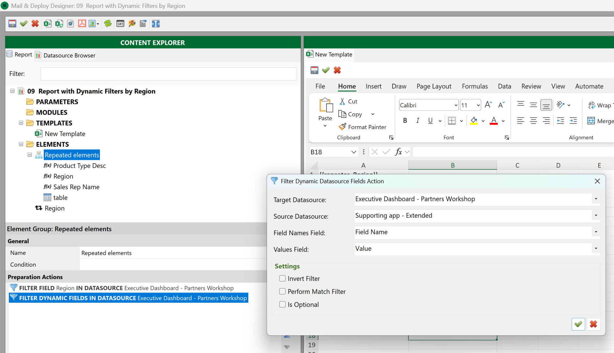
Task: Select the Sales Rep Name element
Action: click(x=76, y=187)
